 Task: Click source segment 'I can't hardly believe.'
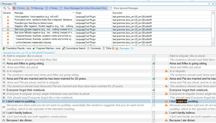coord(19,113)
